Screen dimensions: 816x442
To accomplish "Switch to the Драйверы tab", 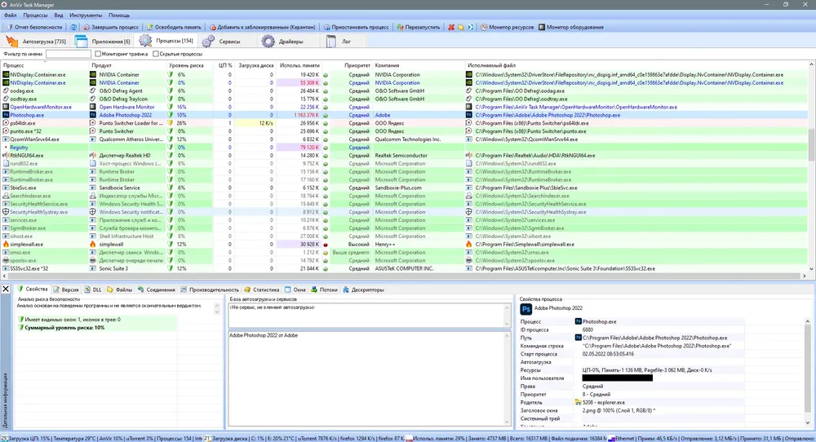I will (x=282, y=41).
